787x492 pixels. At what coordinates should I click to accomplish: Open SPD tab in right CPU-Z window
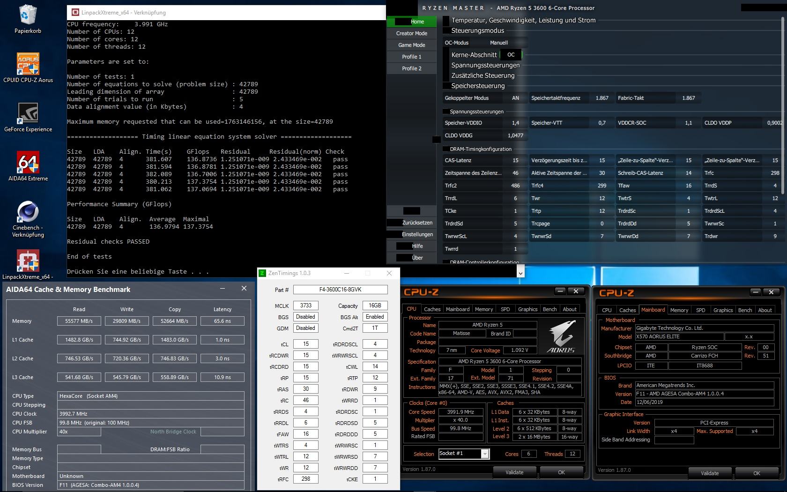(x=700, y=310)
